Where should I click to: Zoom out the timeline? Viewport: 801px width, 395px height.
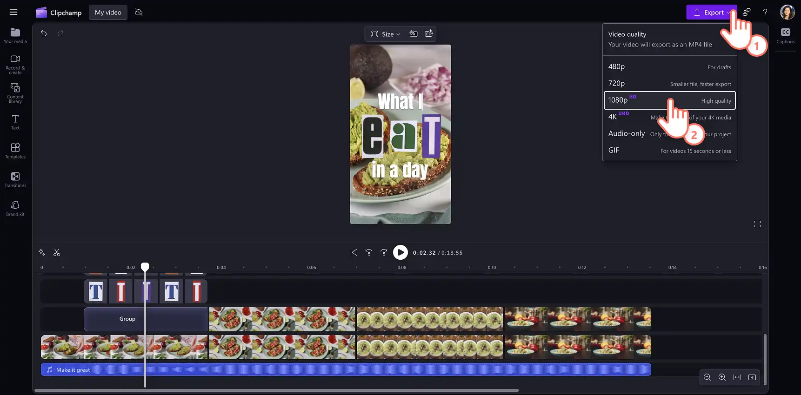click(707, 377)
